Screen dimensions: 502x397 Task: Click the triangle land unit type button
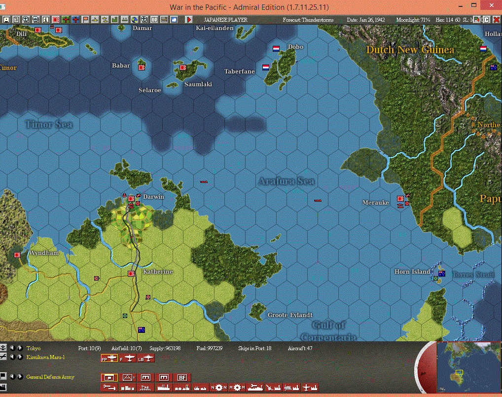tap(127, 377)
